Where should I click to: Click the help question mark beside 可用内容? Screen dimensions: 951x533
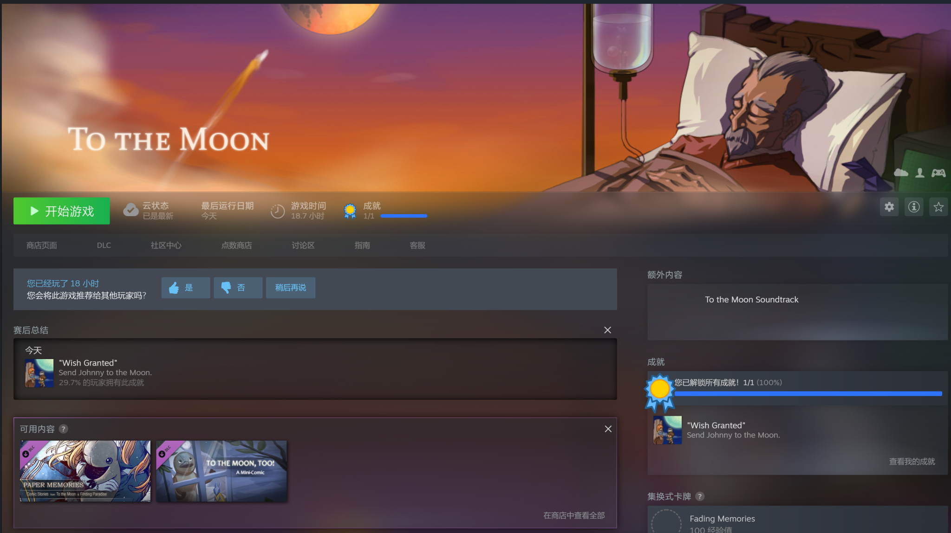[64, 429]
